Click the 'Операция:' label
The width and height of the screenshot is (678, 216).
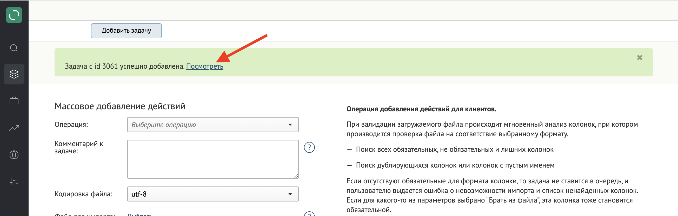[71, 124]
